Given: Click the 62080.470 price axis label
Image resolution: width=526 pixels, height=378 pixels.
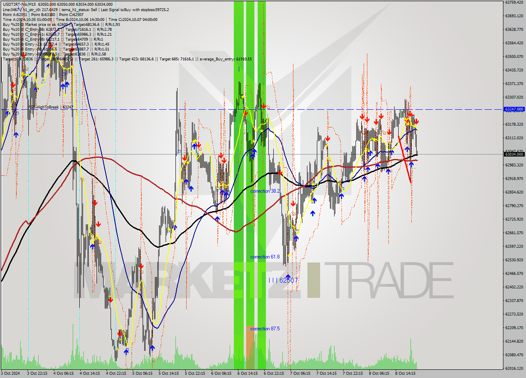Looking at the screenshot, I should pyautogui.click(x=514, y=355).
